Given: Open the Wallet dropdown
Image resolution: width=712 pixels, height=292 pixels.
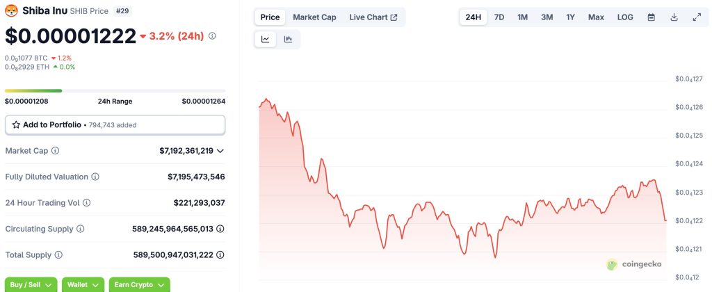Looking at the screenshot, I should (x=83, y=284).
